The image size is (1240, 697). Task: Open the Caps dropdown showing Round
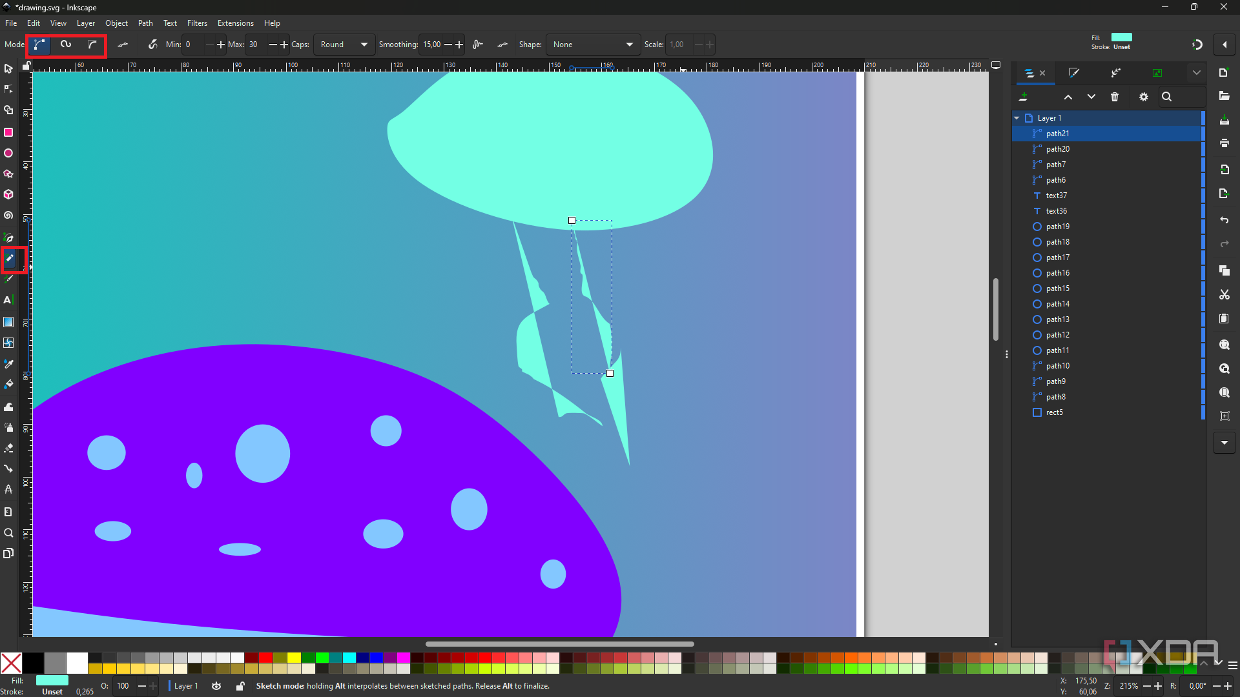click(344, 45)
